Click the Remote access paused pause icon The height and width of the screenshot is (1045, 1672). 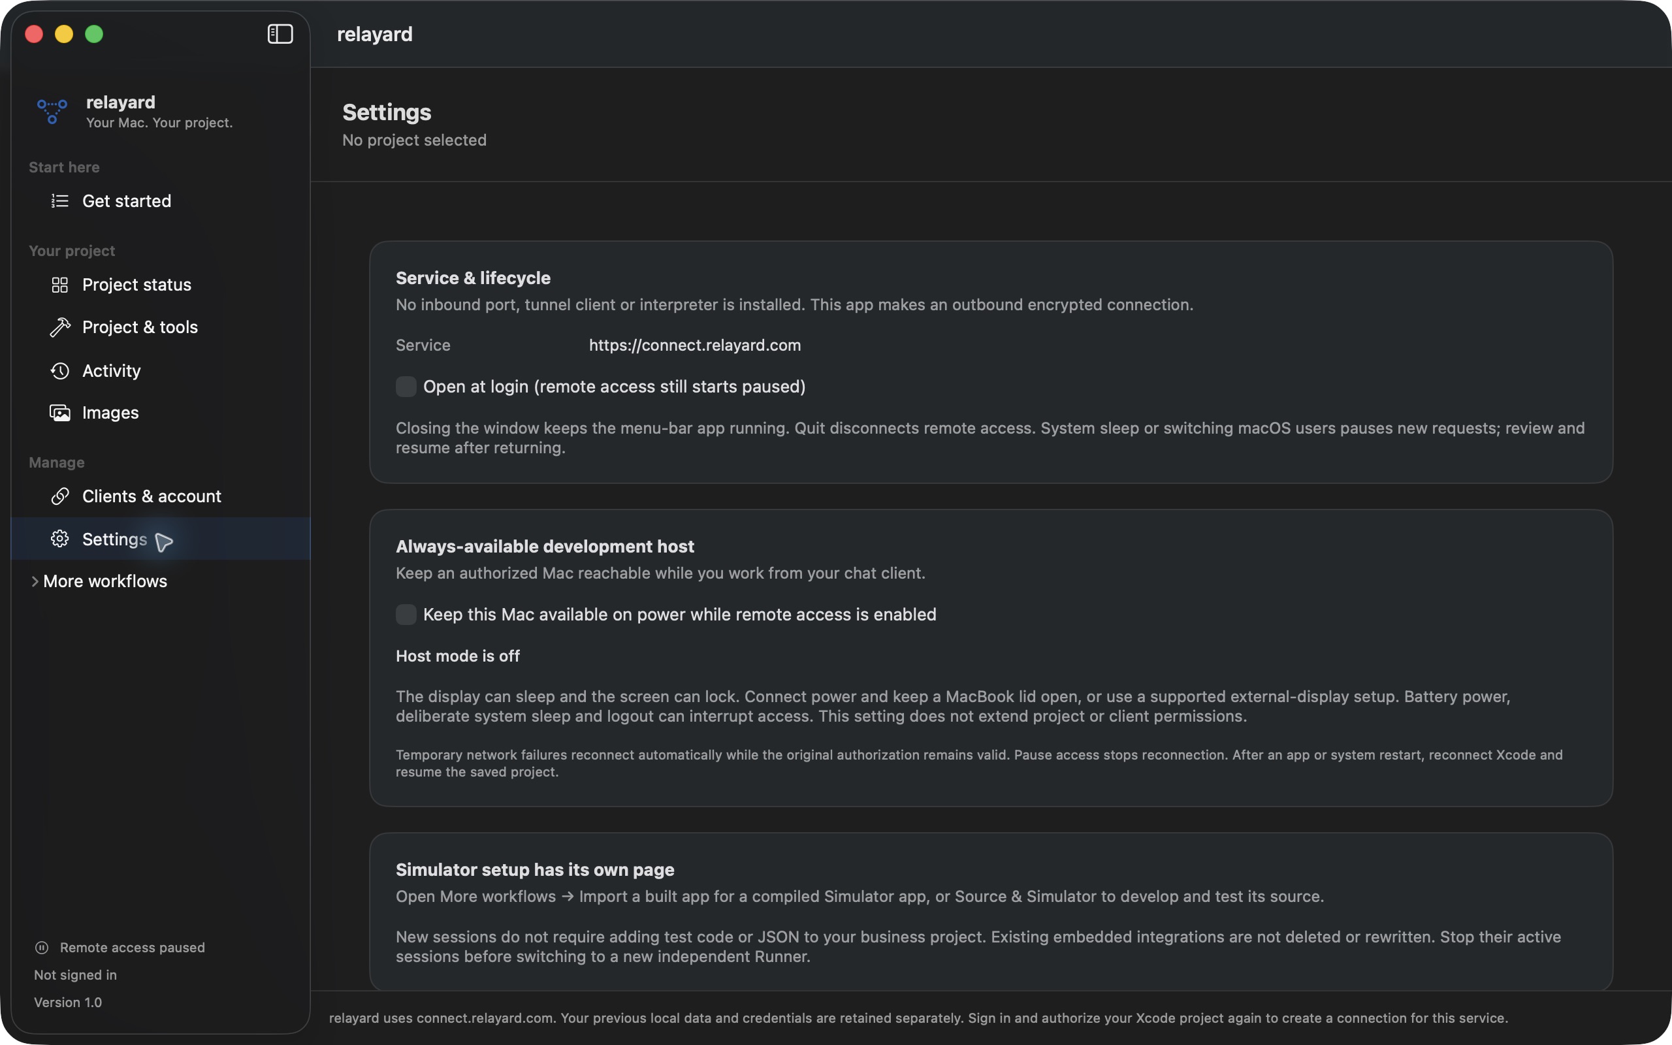[x=41, y=948]
